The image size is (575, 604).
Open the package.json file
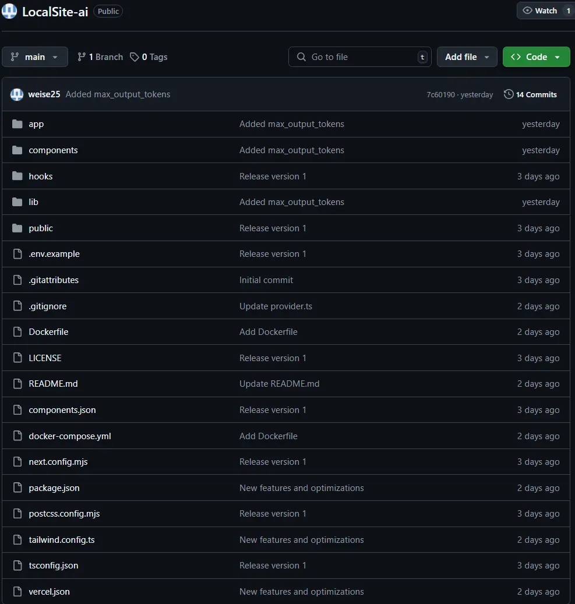[54, 488]
